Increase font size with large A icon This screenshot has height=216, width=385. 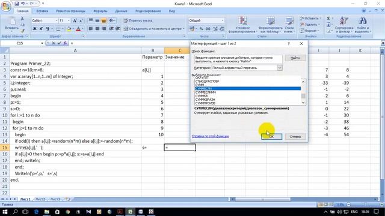pos(75,20)
